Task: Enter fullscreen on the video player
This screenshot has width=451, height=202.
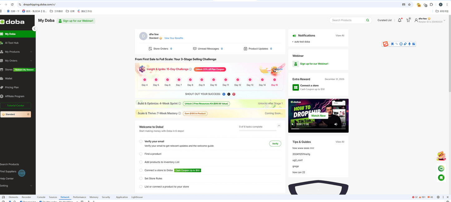Action: click(344, 124)
